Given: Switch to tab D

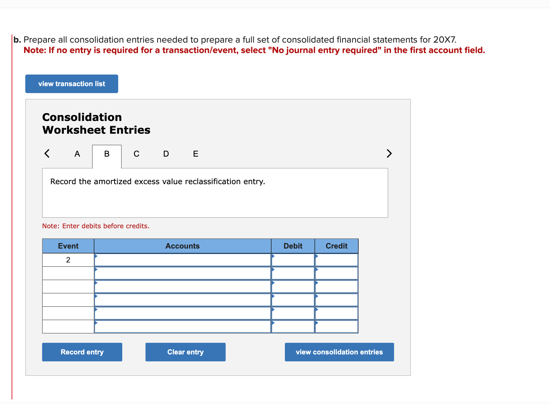Looking at the screenshot, I should (166, 154).
